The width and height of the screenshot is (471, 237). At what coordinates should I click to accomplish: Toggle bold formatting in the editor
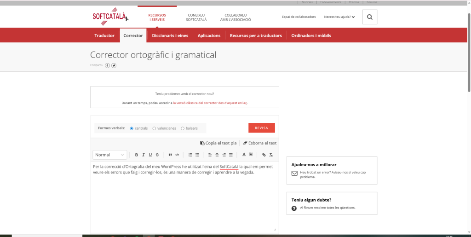tap(137, 155)
